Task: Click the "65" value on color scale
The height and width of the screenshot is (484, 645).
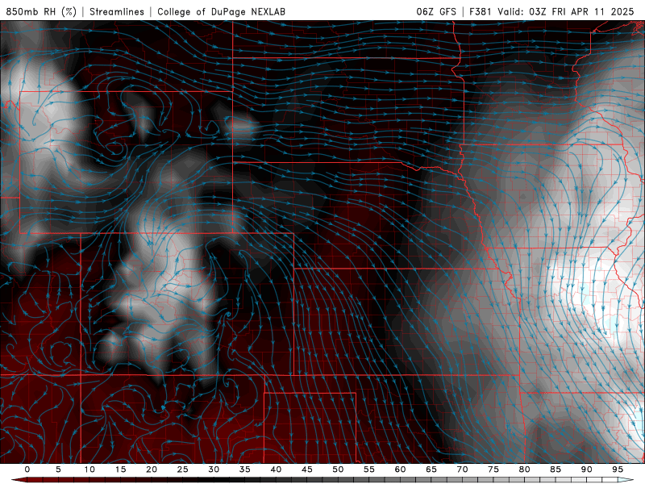Action: coord(431,469)
